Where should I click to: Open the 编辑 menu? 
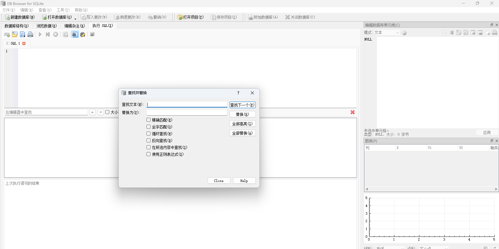tap(27, 10)
